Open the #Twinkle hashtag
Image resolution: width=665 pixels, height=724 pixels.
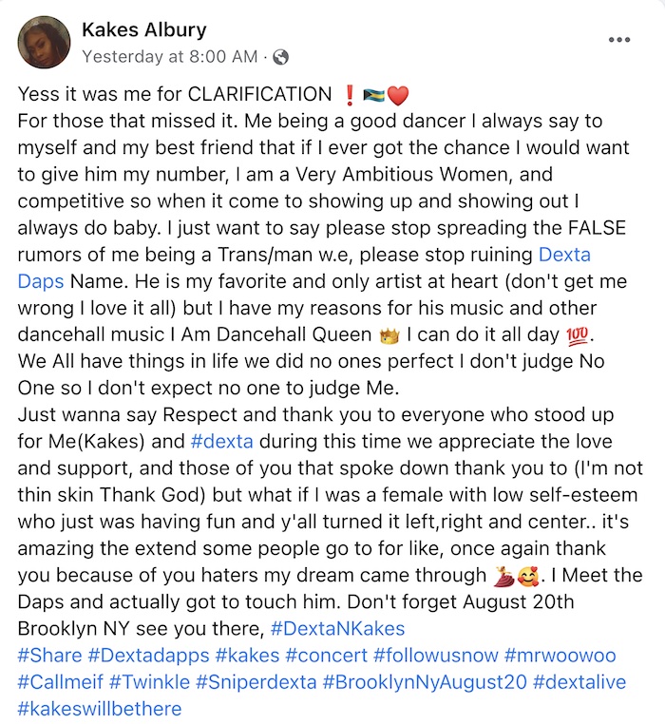pos(150,682)
